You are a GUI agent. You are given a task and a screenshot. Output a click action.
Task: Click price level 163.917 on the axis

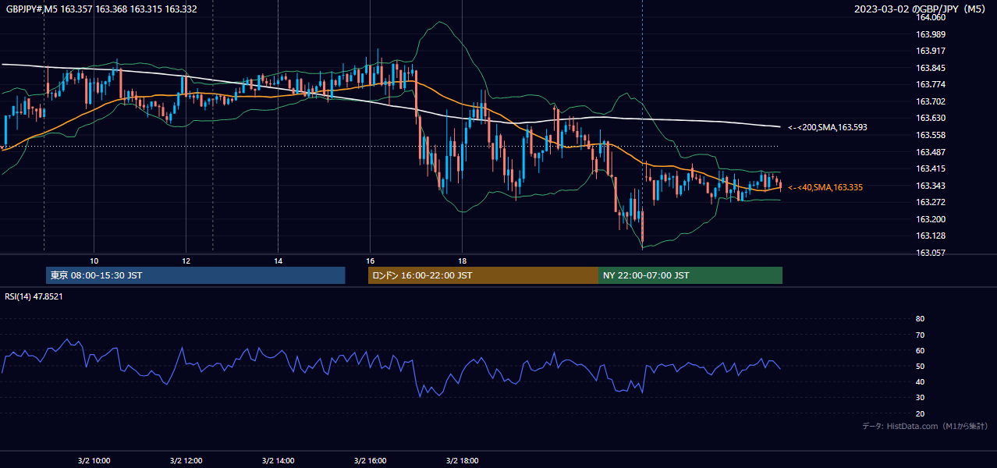[930, 51]
